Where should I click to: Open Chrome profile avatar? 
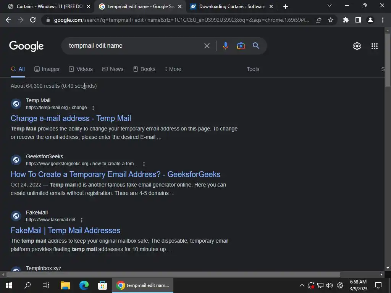click(370, 20)
